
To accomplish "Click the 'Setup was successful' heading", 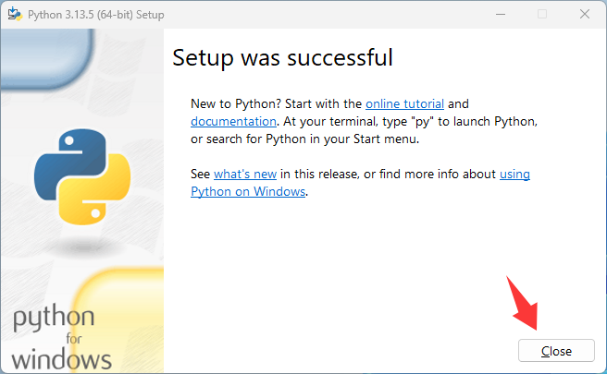I will coord(282,57).
